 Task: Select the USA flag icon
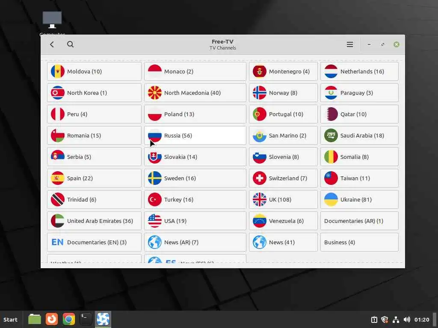click(155, 221)
